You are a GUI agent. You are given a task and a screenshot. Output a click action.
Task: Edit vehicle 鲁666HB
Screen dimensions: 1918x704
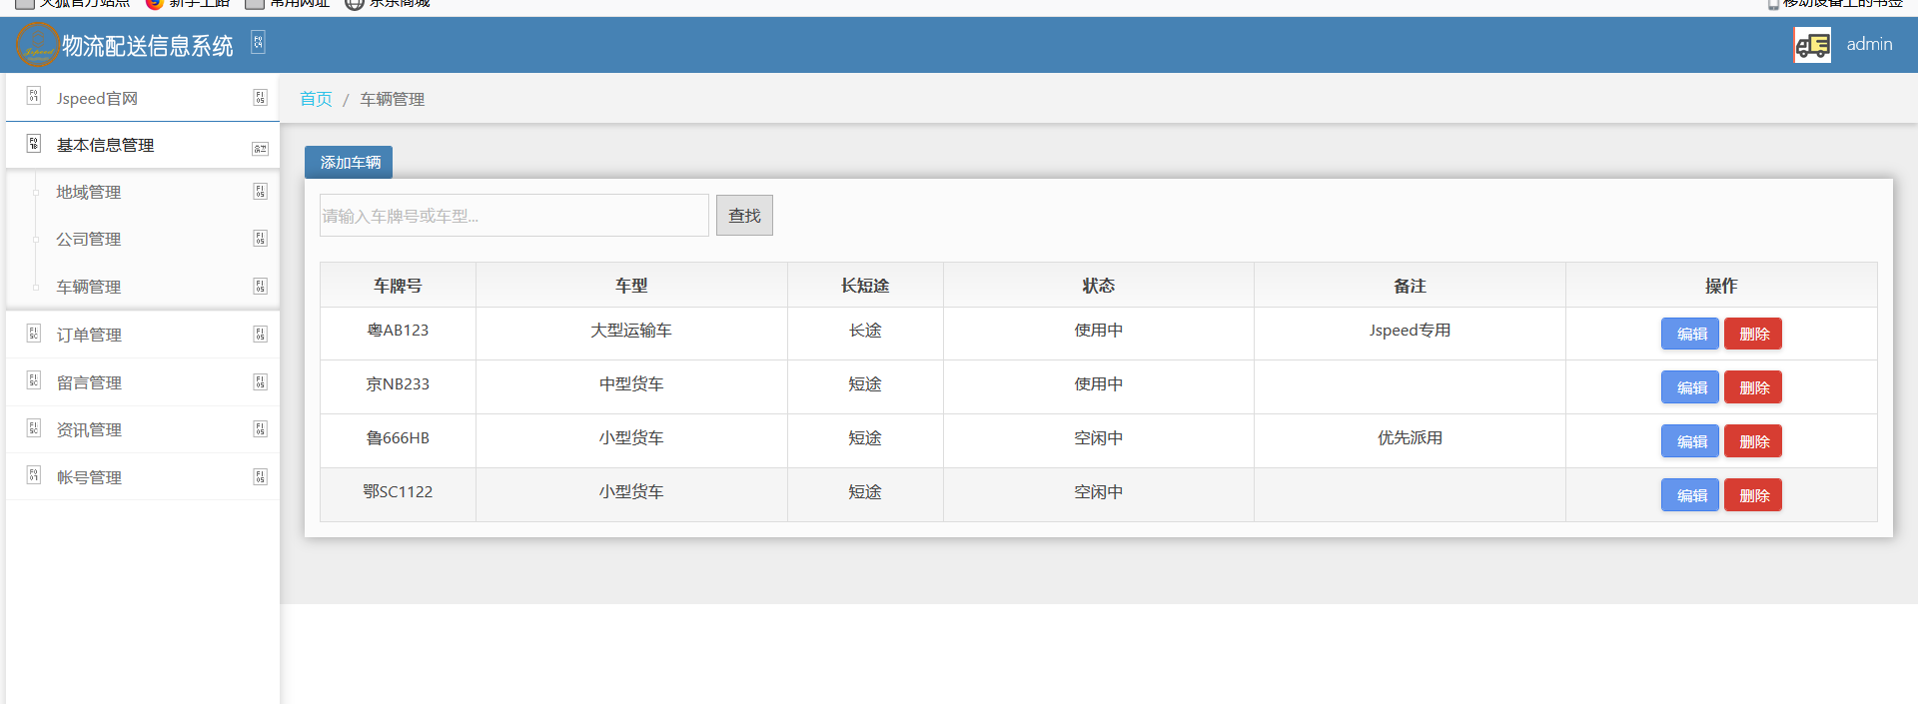pyautogui.click(x=1690, y=441)
